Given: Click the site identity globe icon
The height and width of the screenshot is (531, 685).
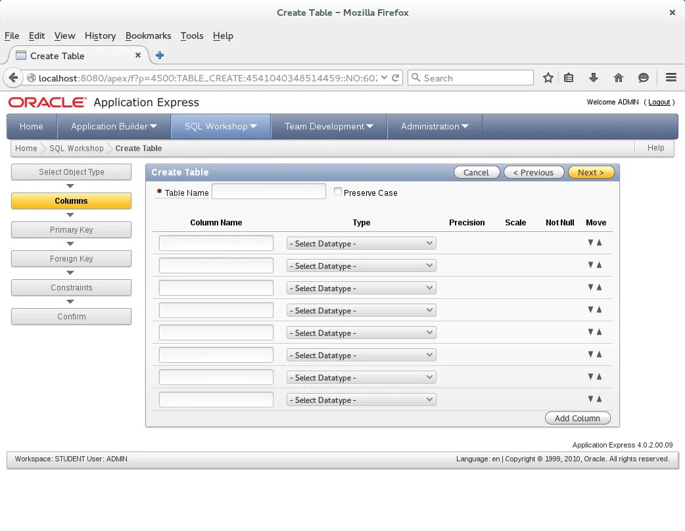Looking at the screenshot, I should 31,78.
